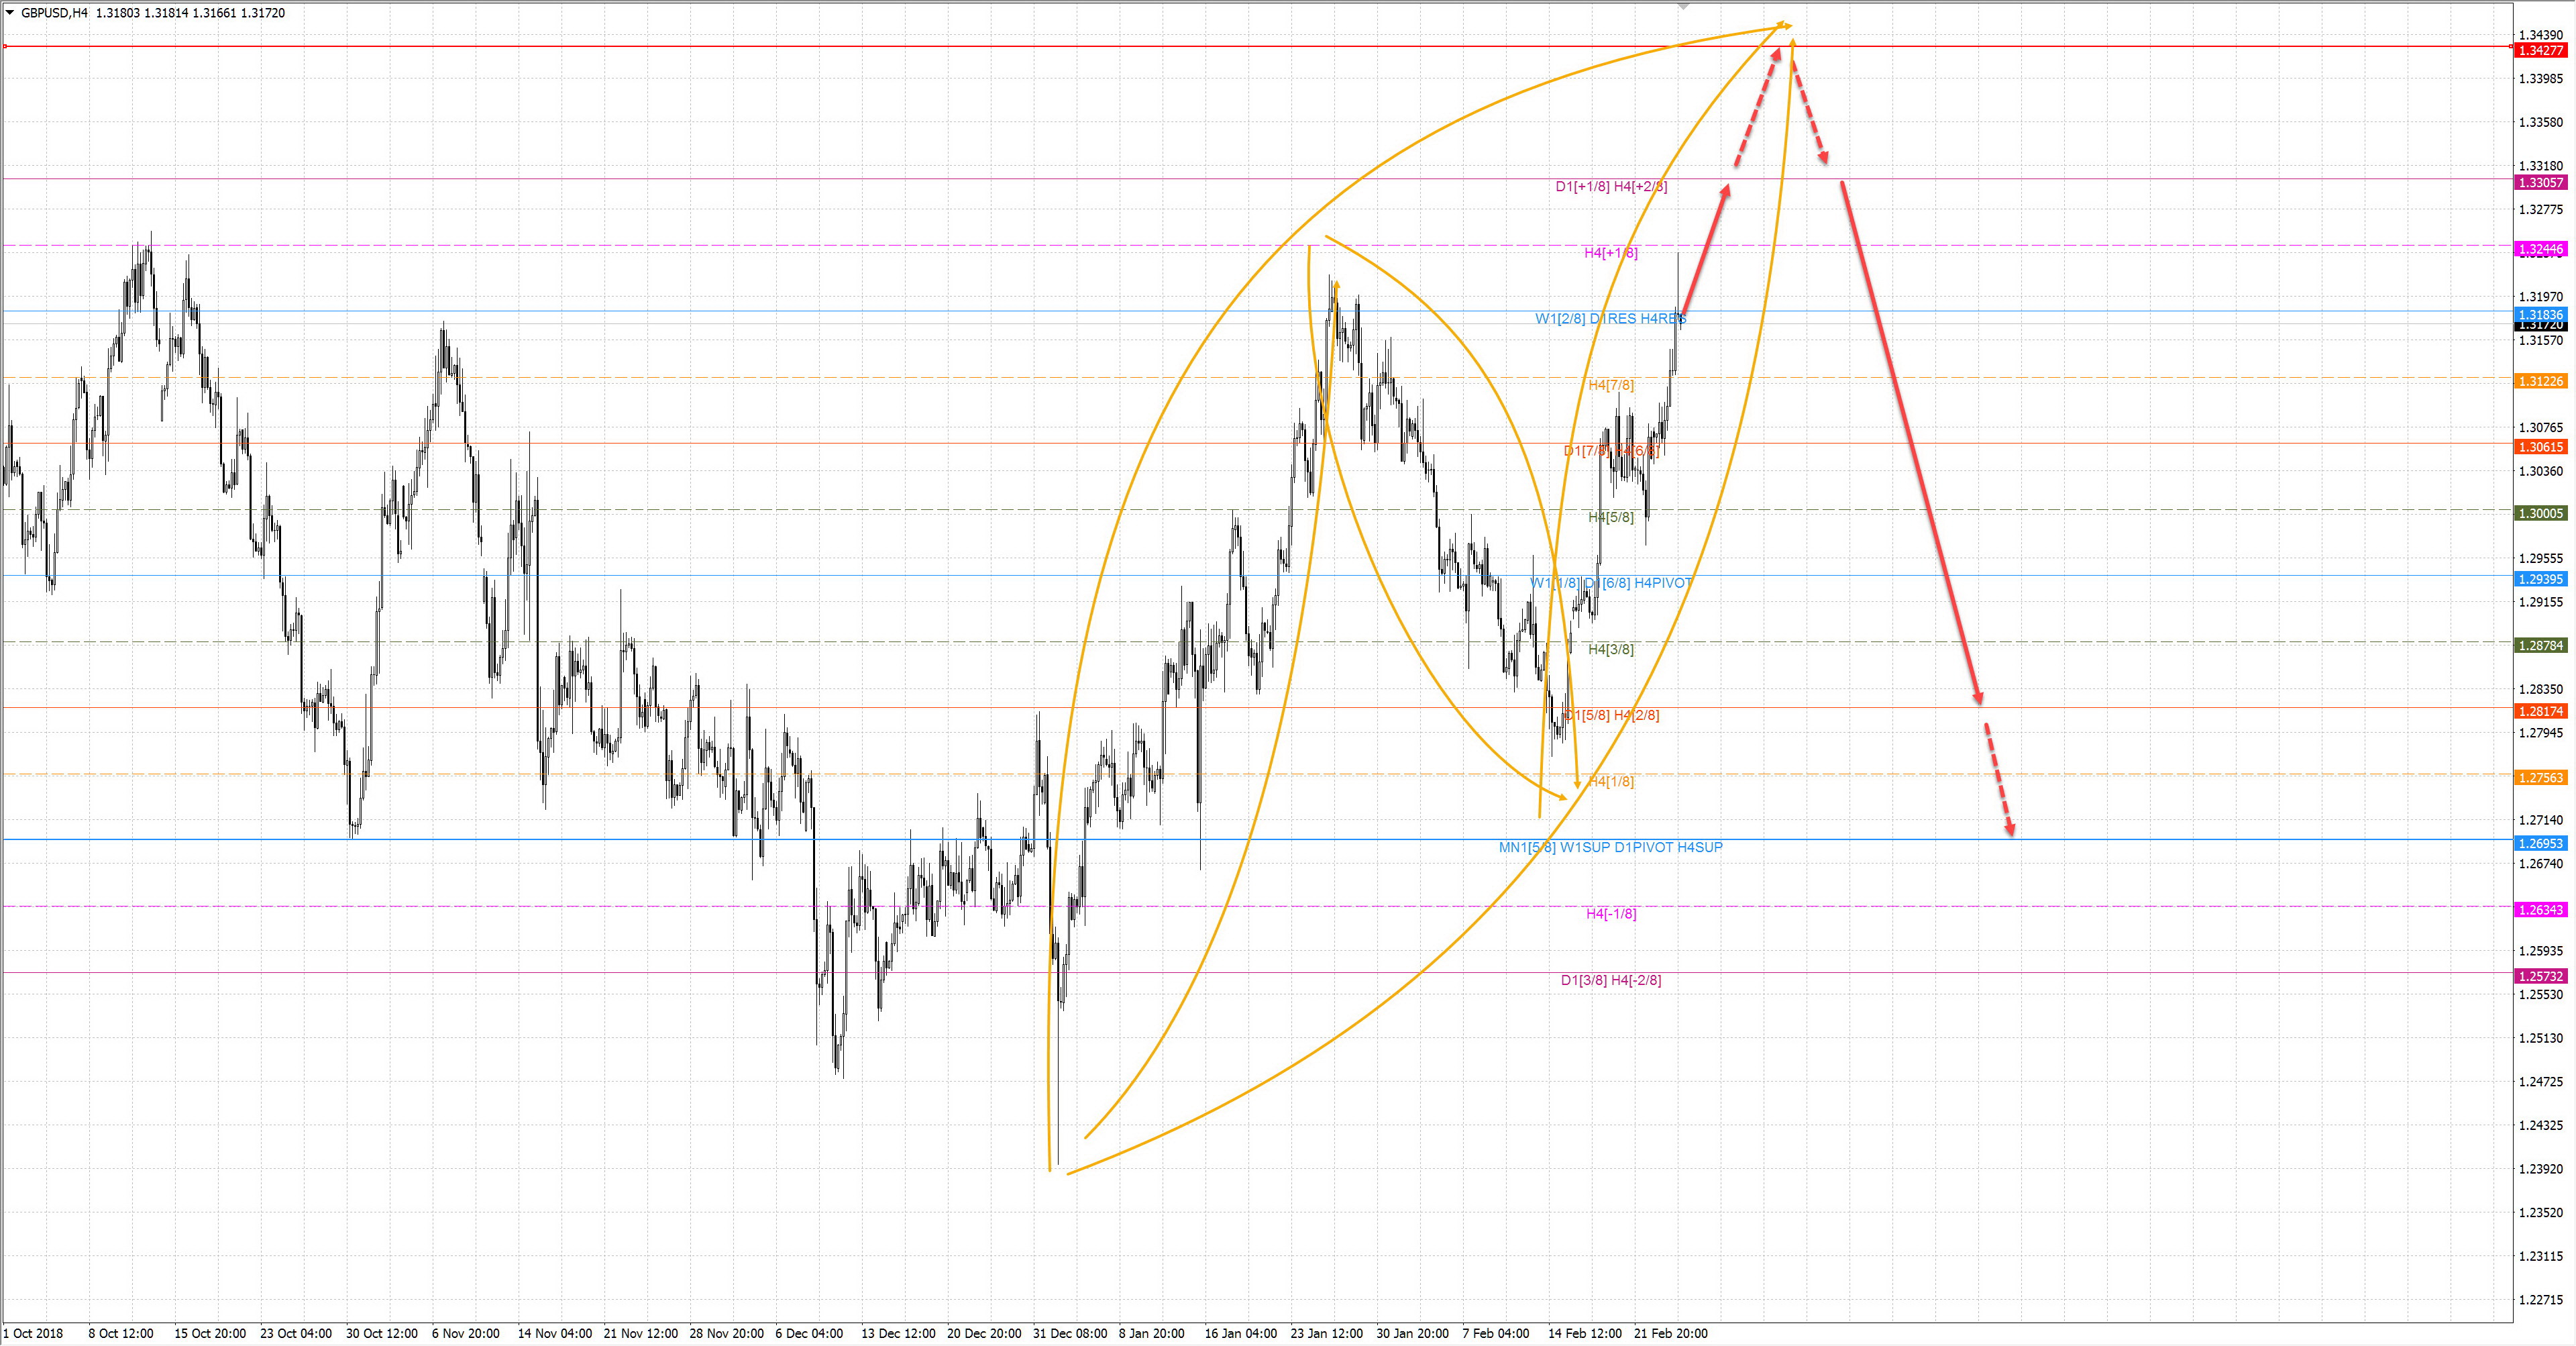
Task: Click the blue 1.31836 price tag
Action: click(2540, 314)
